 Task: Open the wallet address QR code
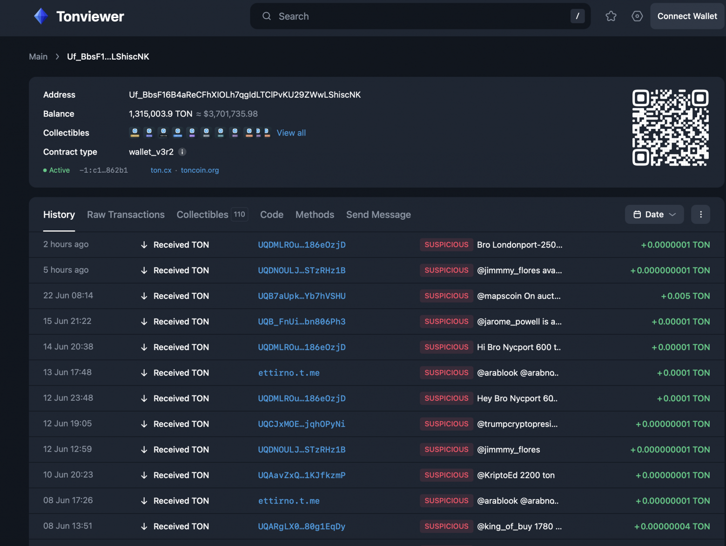[670, 128]
